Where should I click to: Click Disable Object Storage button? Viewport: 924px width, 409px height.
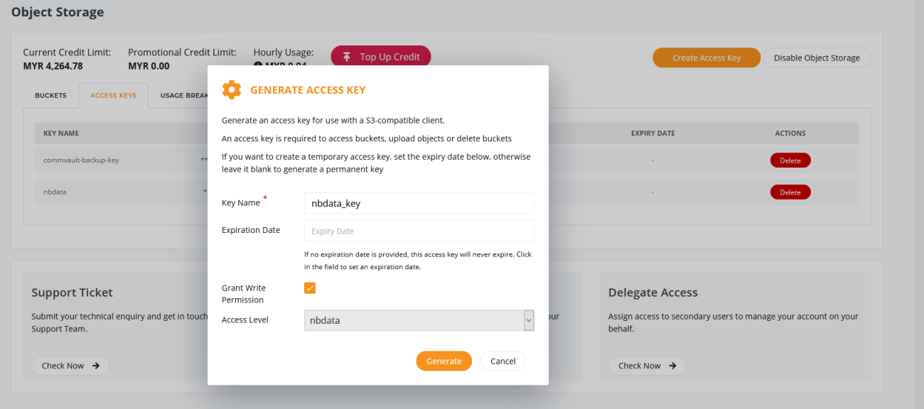[817, 58]
